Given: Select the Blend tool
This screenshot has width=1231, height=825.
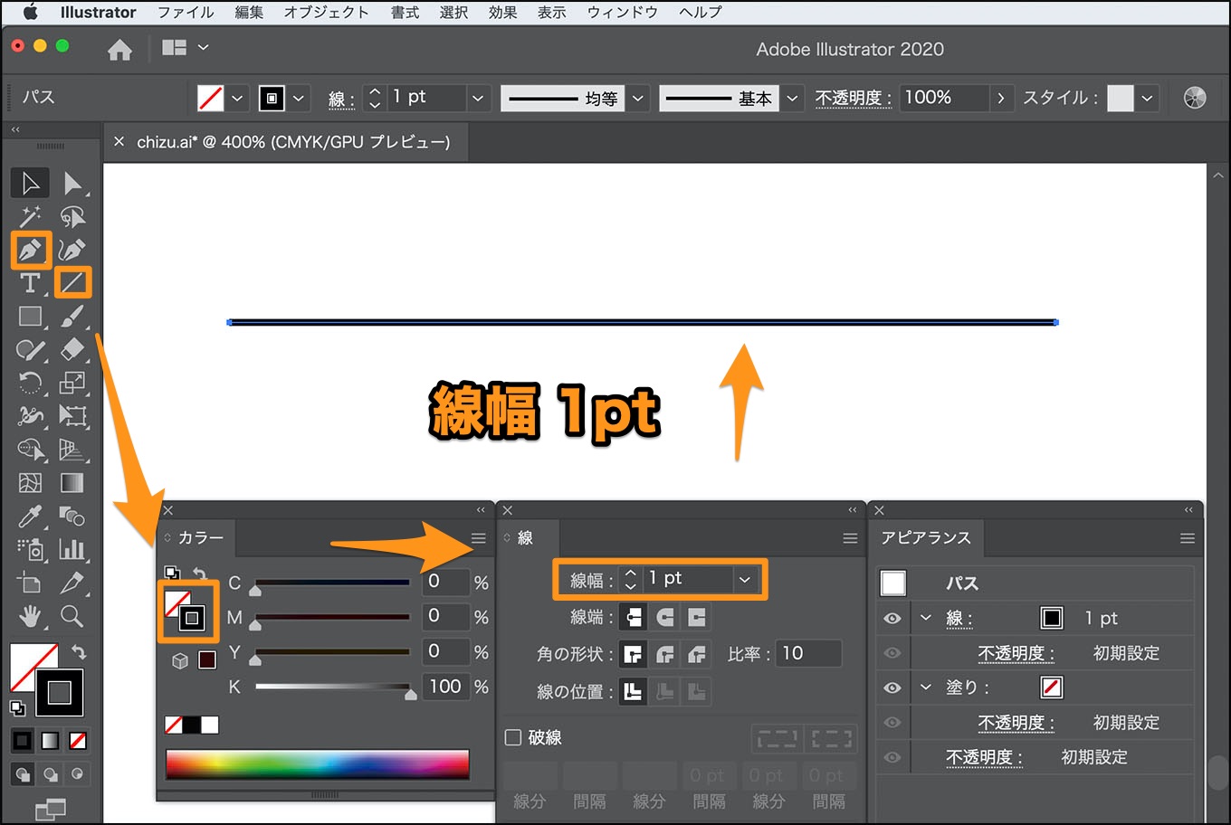Looking at the screenshot, I should (x=72, y=517).
